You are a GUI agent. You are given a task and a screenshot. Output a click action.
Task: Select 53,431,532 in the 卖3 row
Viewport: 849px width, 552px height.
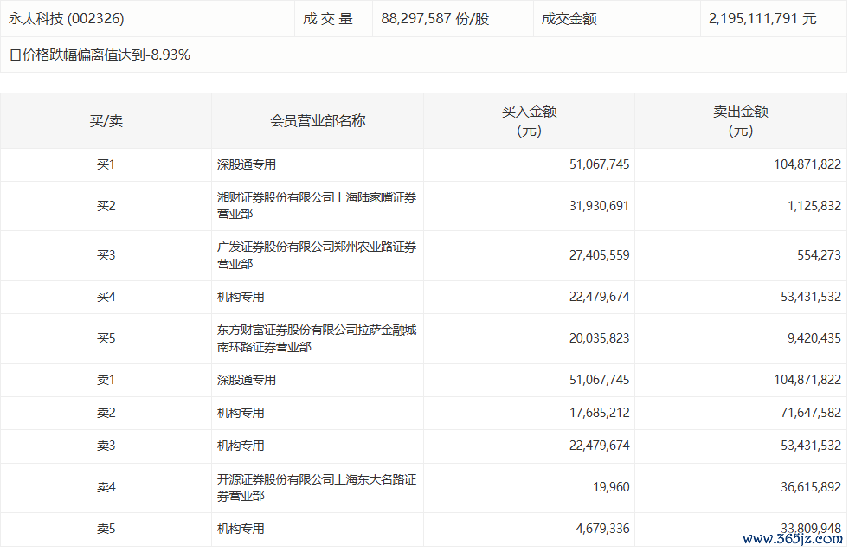coord(811,446)
